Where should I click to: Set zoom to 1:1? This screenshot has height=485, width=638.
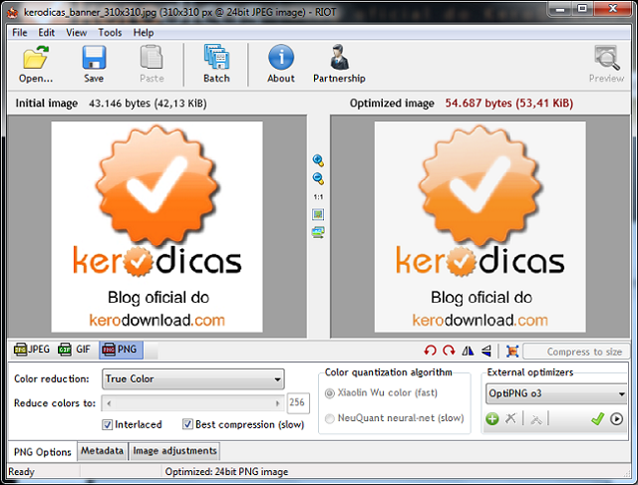(318, 197)
